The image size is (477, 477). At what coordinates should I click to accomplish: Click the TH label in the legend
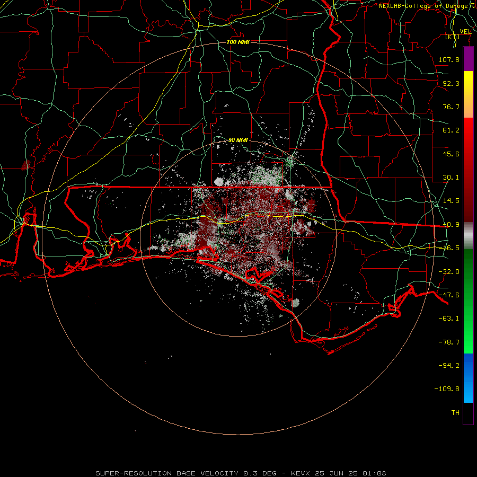pos(455,413)
